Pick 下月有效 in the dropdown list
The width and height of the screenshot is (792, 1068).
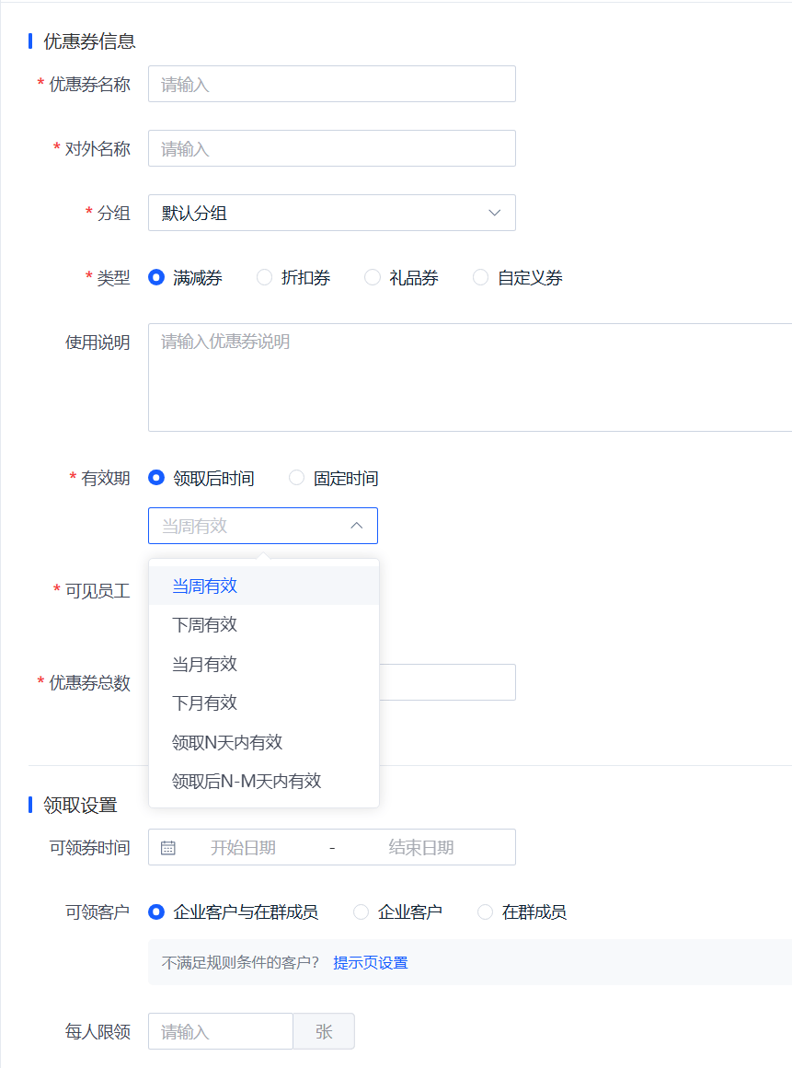click(x=264, y=702)
